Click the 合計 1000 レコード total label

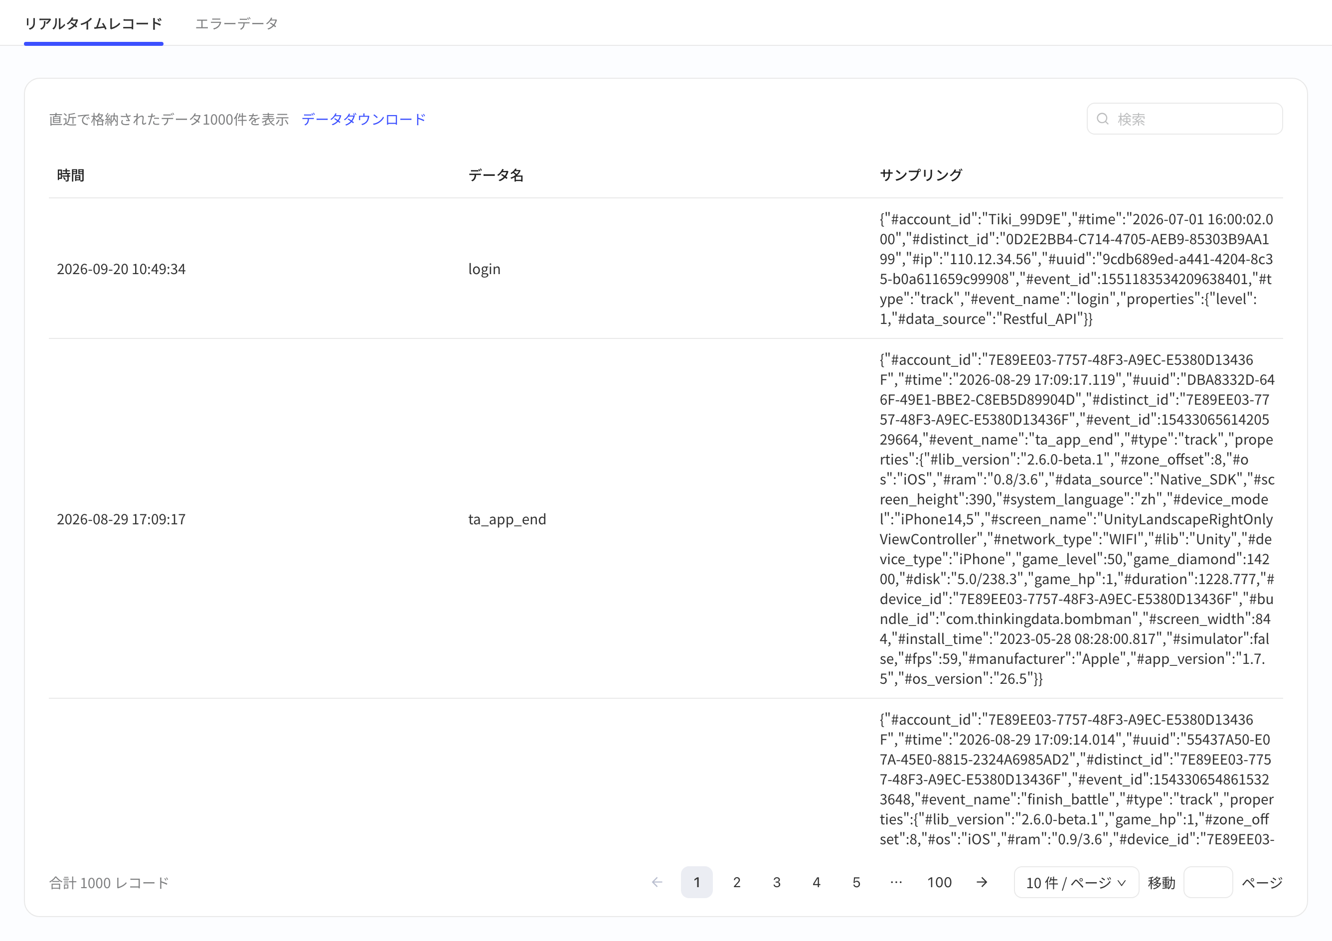(109, 883)
